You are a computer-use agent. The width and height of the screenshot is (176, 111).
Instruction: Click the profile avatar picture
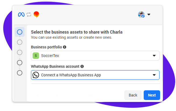tap(141, 15)
